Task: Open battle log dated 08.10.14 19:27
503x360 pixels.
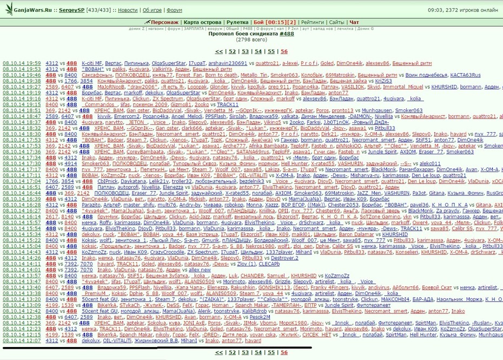Action: (22, 87)
